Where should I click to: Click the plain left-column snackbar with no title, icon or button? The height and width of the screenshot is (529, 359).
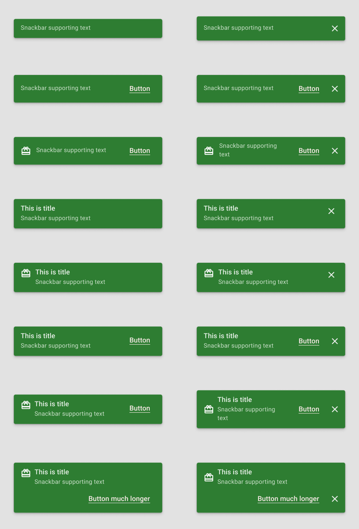(88, 28)
